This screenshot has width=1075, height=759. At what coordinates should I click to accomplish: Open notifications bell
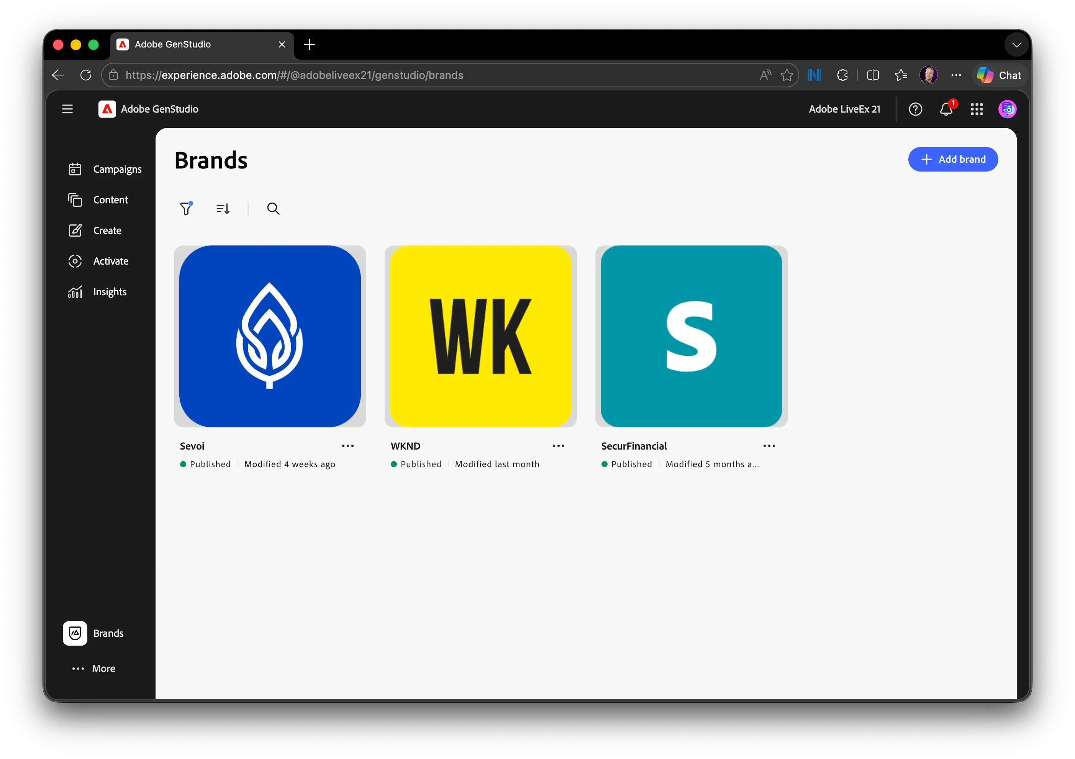(x=946, y=109)
